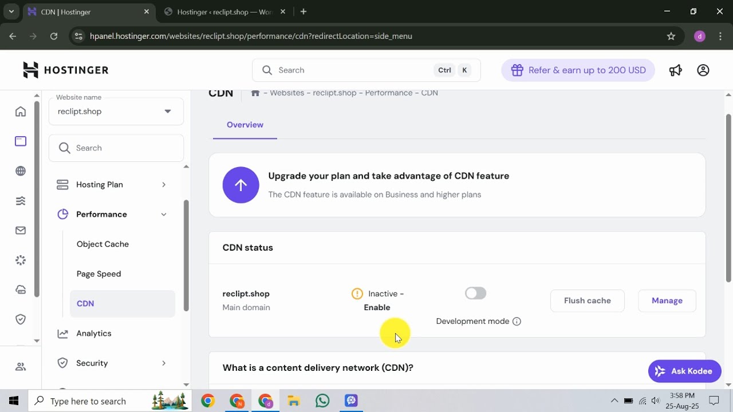Reload the page in Chrome

(54, 36)
